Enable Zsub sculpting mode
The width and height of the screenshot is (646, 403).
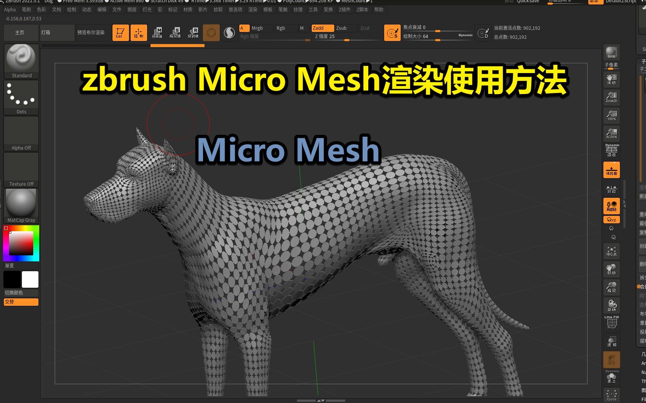click(343, 28)
